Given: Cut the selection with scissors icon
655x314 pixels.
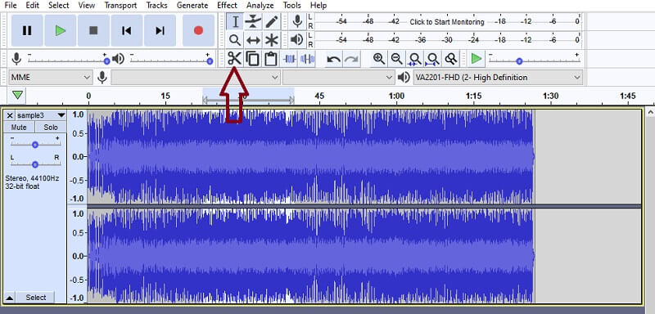Looking at the screenshot, I should 235,59.
